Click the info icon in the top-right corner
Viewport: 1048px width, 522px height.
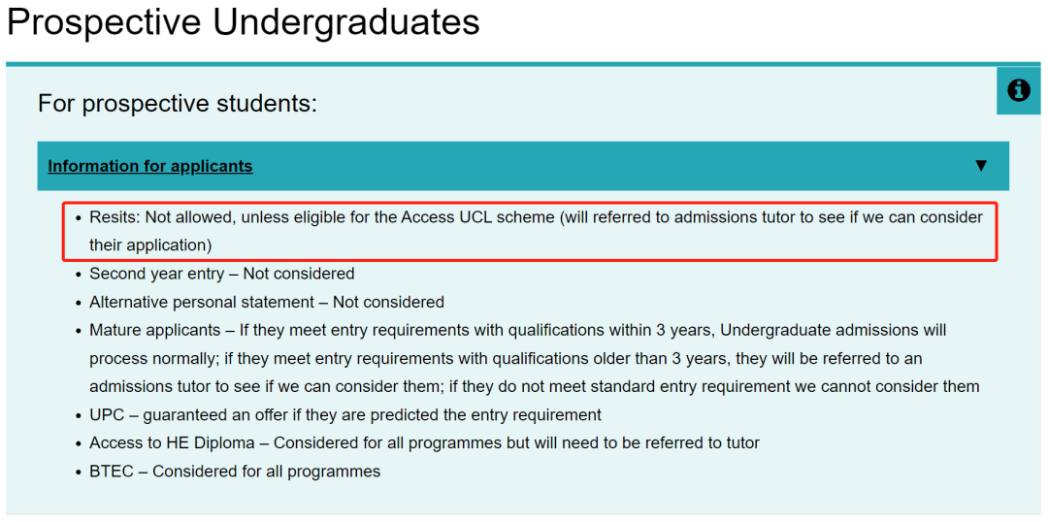[x=1019, y=90]
